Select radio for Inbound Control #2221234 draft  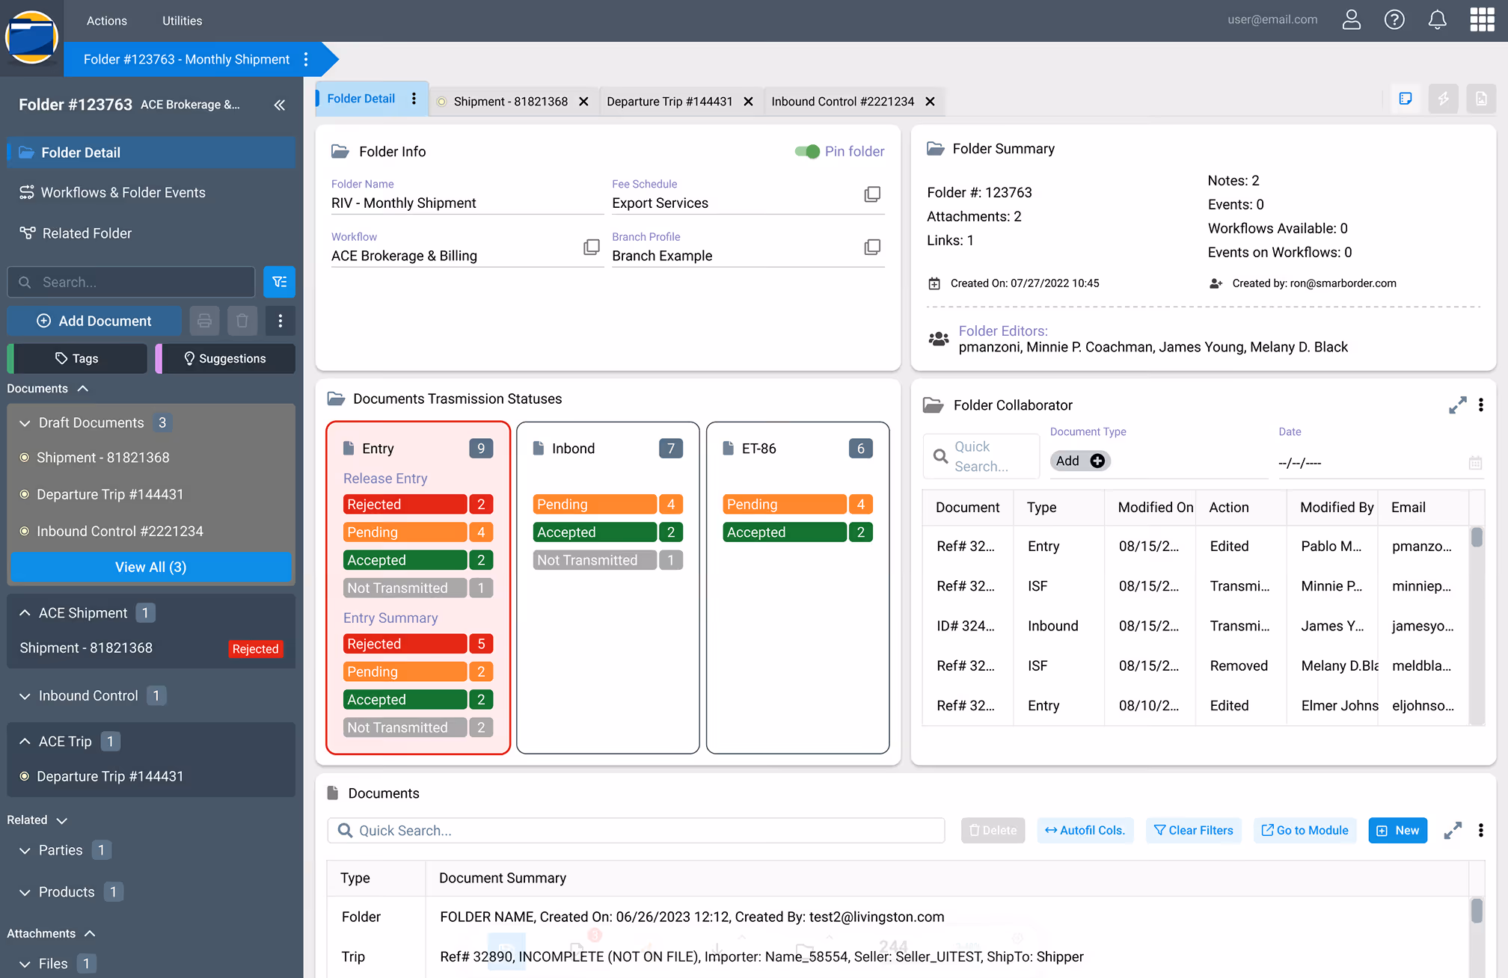point(24,531)
